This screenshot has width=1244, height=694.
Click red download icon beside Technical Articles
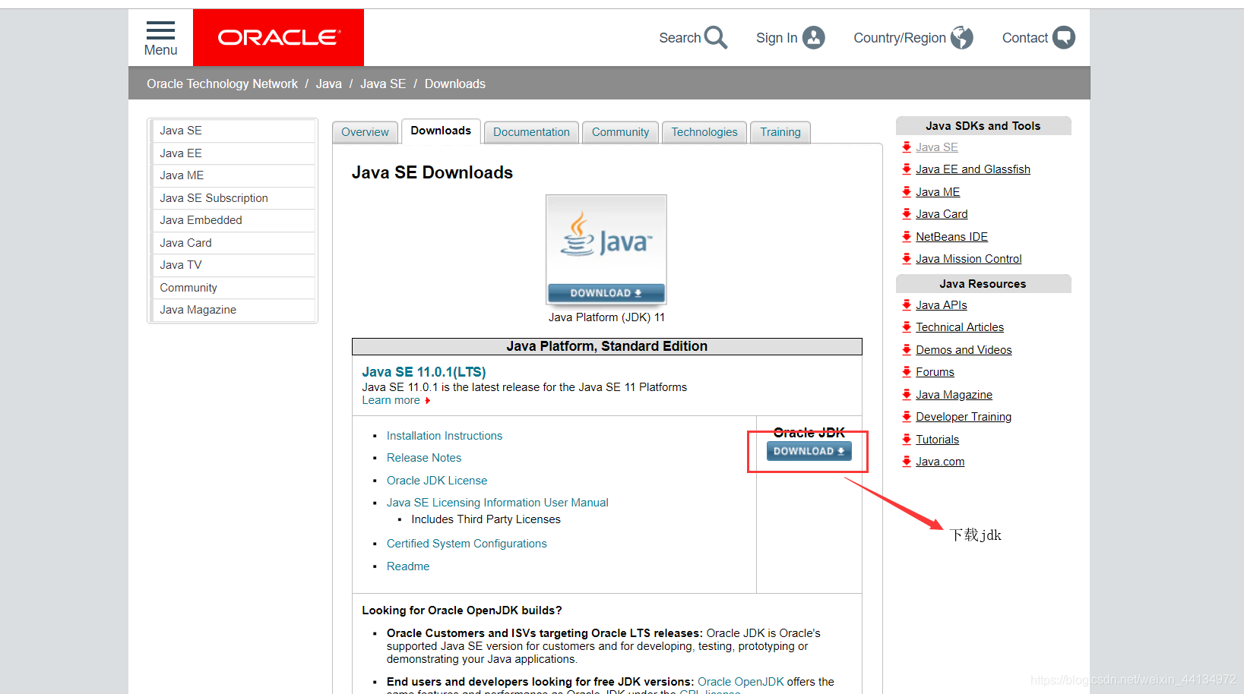[906, 327]
